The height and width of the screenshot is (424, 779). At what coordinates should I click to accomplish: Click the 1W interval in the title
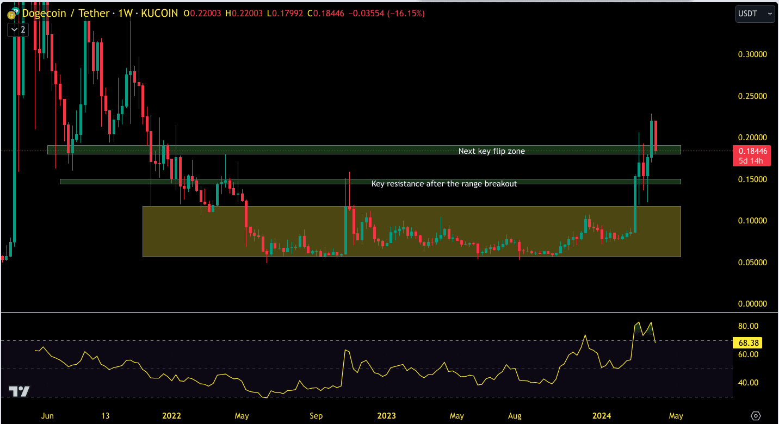click(125, 13)
